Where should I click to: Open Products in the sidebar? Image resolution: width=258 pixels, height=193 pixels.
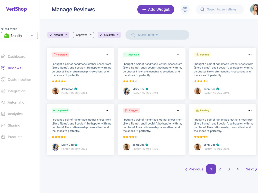tap(15, 137)
